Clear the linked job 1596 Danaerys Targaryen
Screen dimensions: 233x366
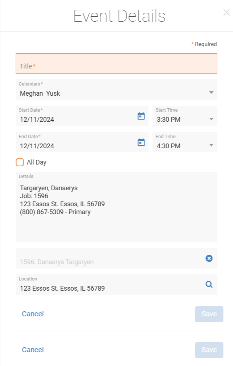click(209, 258)
